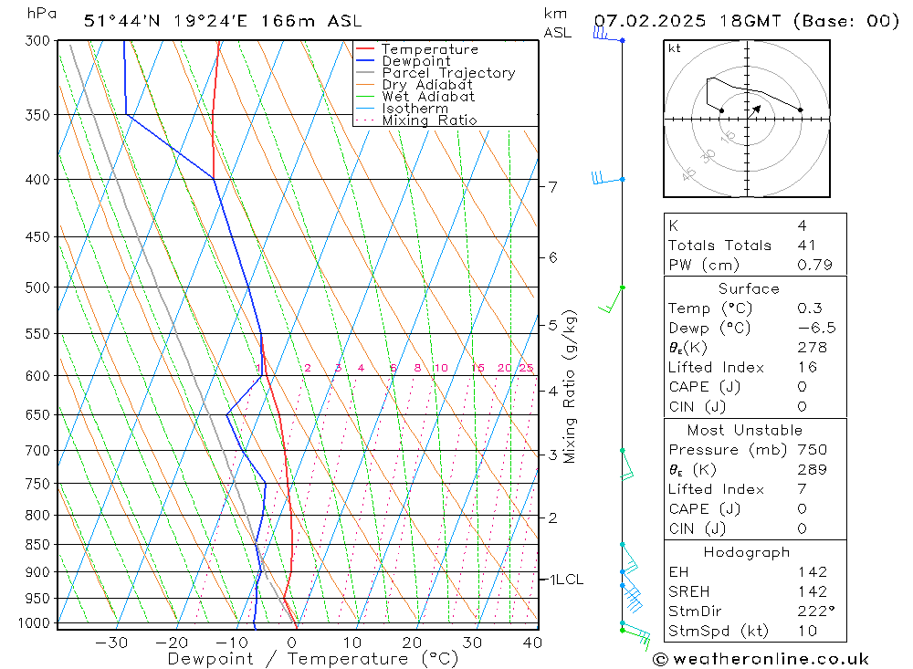Screen dimensions: 913x669
Task: Click the 7 km altitude label
Action: coord(552,187)
